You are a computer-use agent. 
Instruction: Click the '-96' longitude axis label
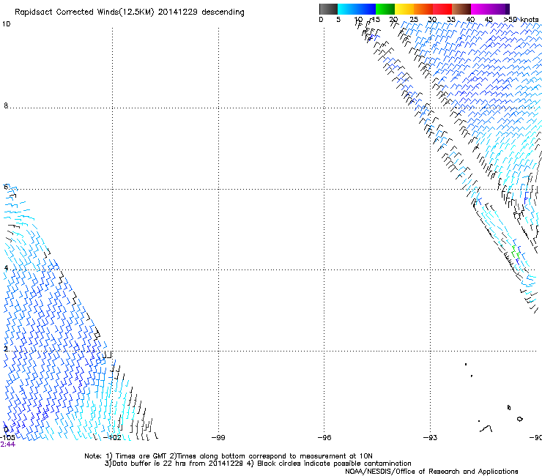click(x=324, y=437)
